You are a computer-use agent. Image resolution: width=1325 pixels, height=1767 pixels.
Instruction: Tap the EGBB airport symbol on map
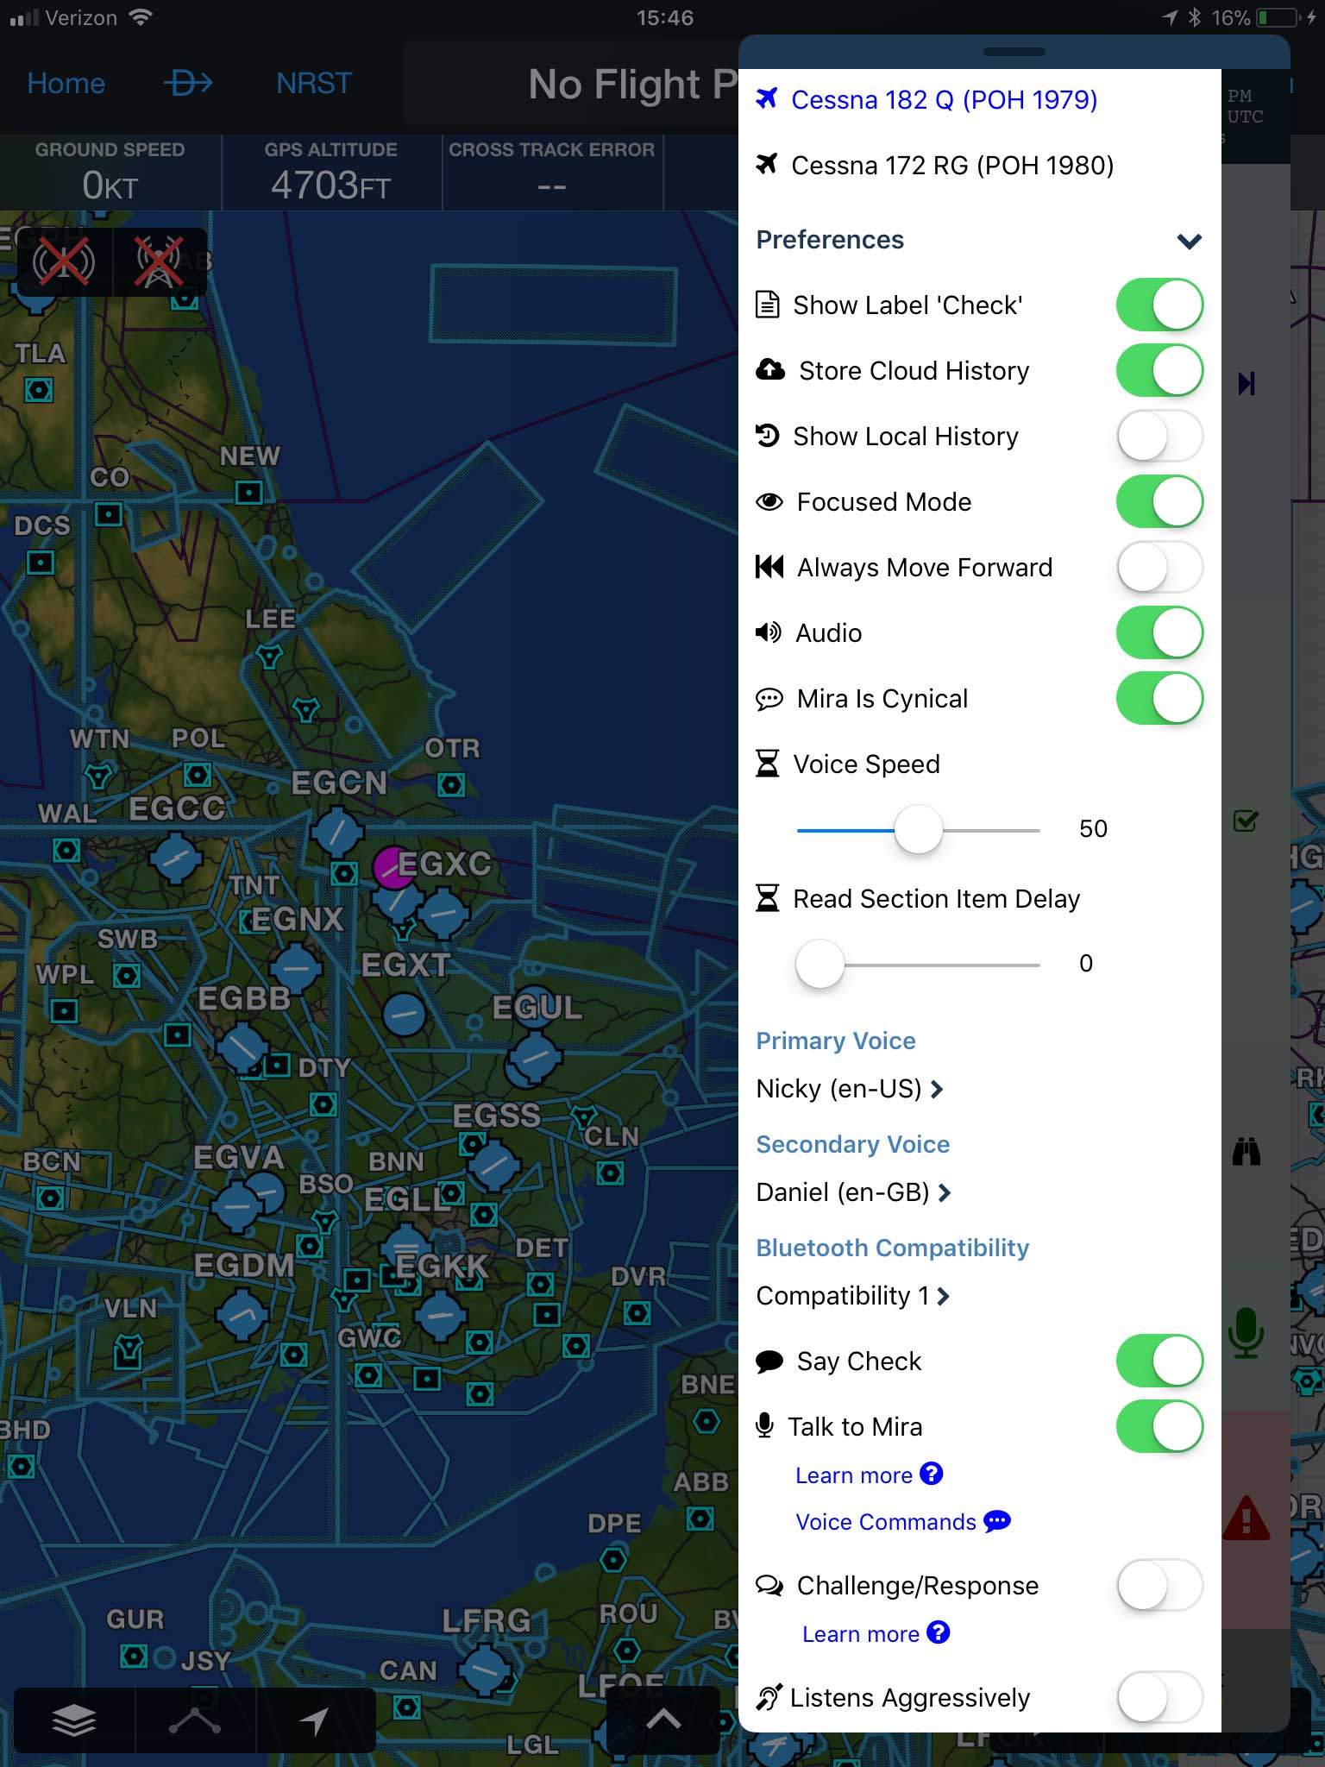[x=242, y=1047]
